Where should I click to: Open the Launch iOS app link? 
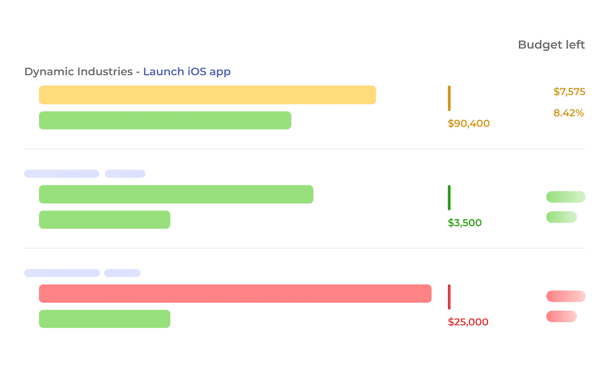pos(187,71)
